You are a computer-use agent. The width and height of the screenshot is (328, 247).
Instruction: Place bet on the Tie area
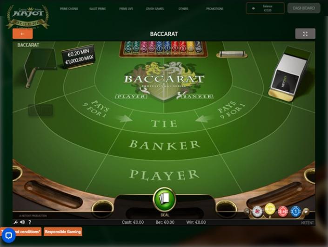coord(164,123)
